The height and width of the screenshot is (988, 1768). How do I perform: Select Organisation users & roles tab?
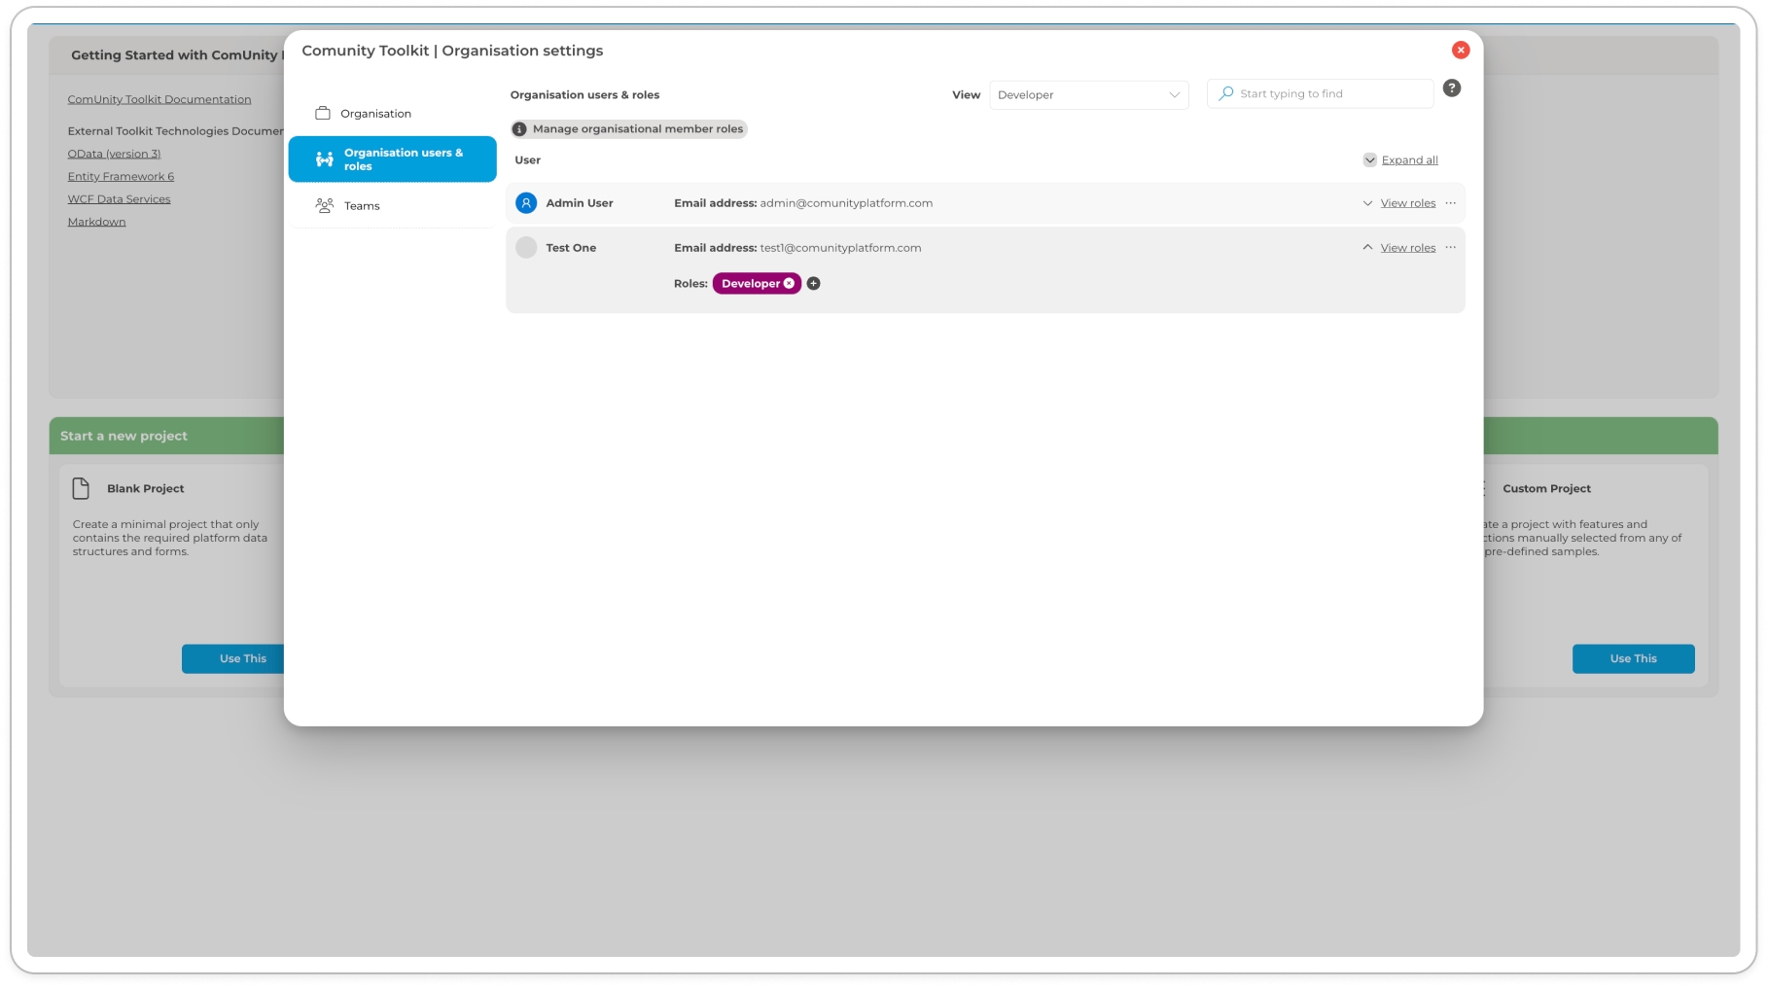tap(393, 159)
